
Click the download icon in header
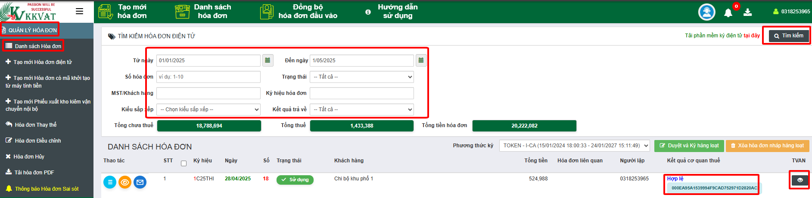748,12
